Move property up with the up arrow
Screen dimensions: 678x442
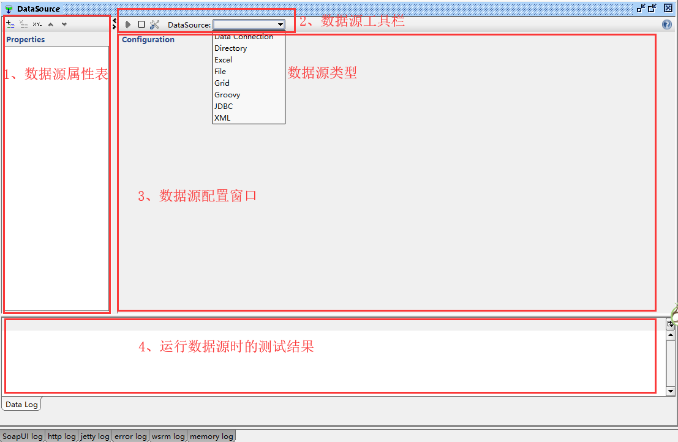(x=51, y=24)
